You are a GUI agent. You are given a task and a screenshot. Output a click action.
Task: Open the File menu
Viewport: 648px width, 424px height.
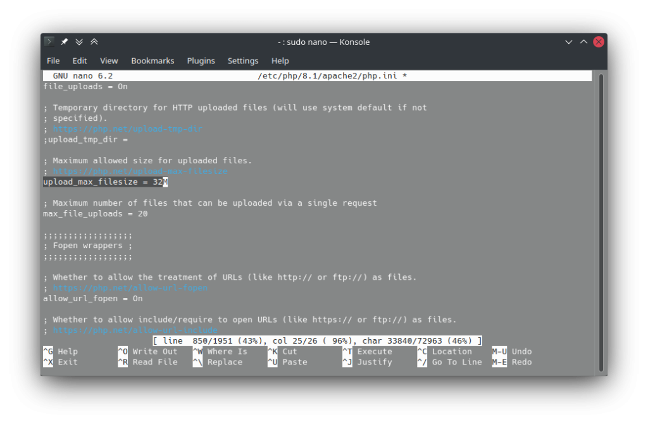[53, 61]
